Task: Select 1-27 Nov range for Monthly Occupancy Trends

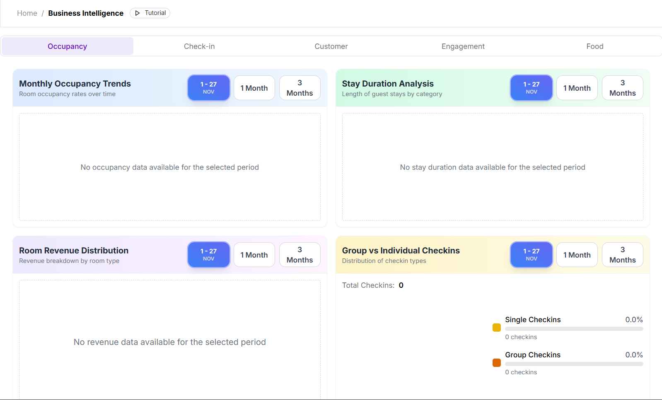Action: [208, 88]
